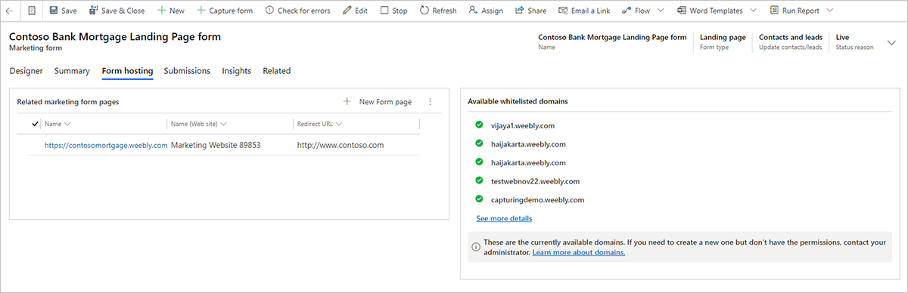
Task: Open Word Templates
Action: (709, 11)
